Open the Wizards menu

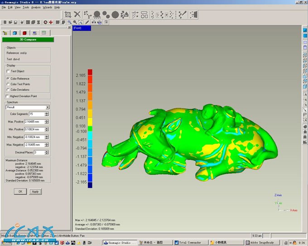pos(47,8)
